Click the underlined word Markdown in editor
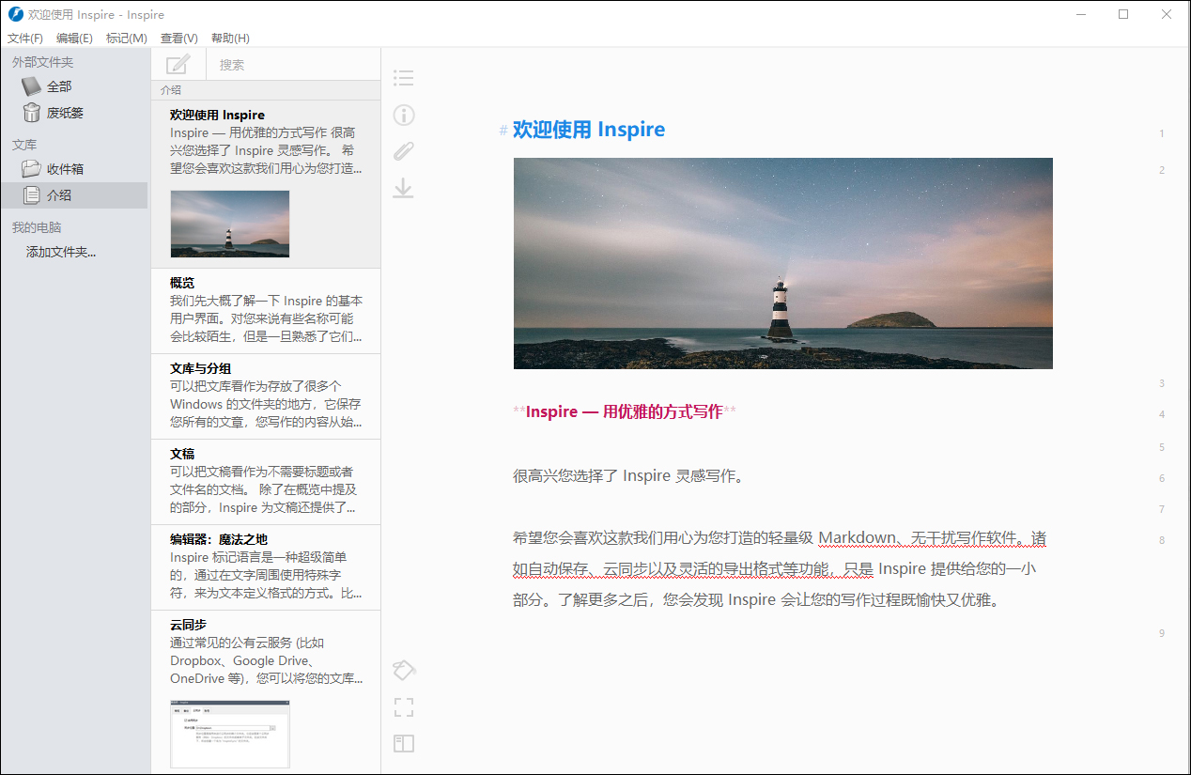This screenshot has height=775, width=1191. [858, 538]
